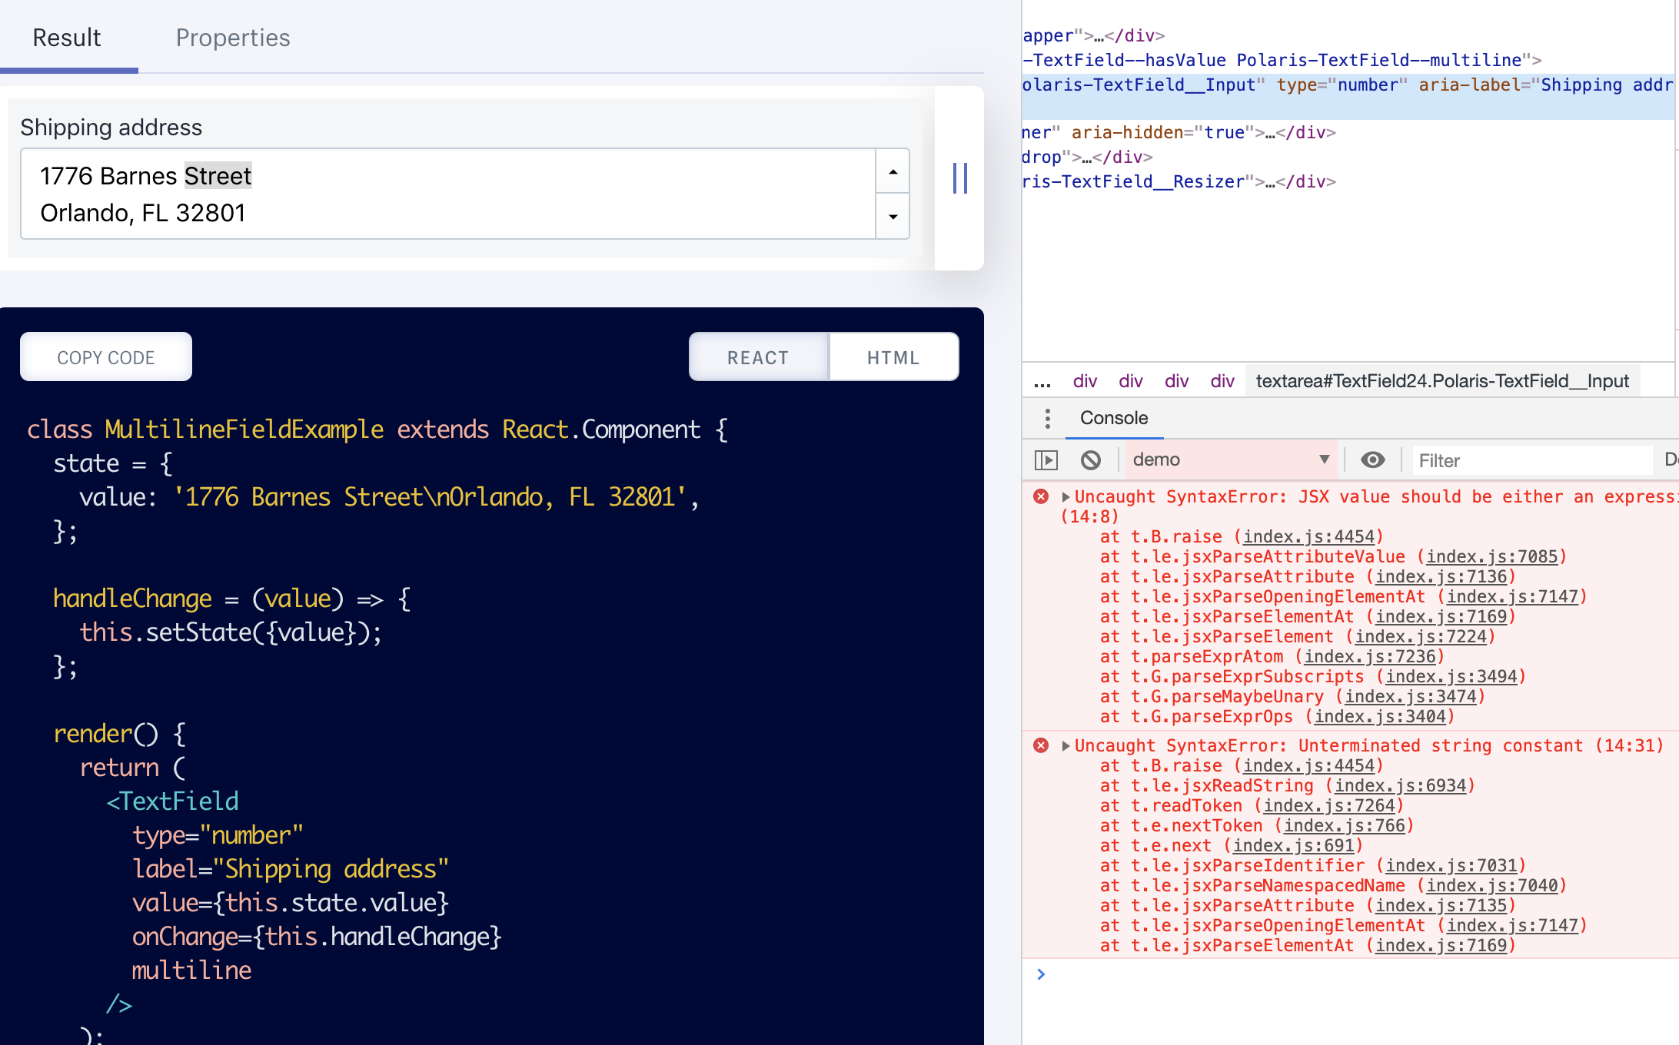Switch to the Properties tab
This screenshot has height=1045, width=1679.
(233, 37)
